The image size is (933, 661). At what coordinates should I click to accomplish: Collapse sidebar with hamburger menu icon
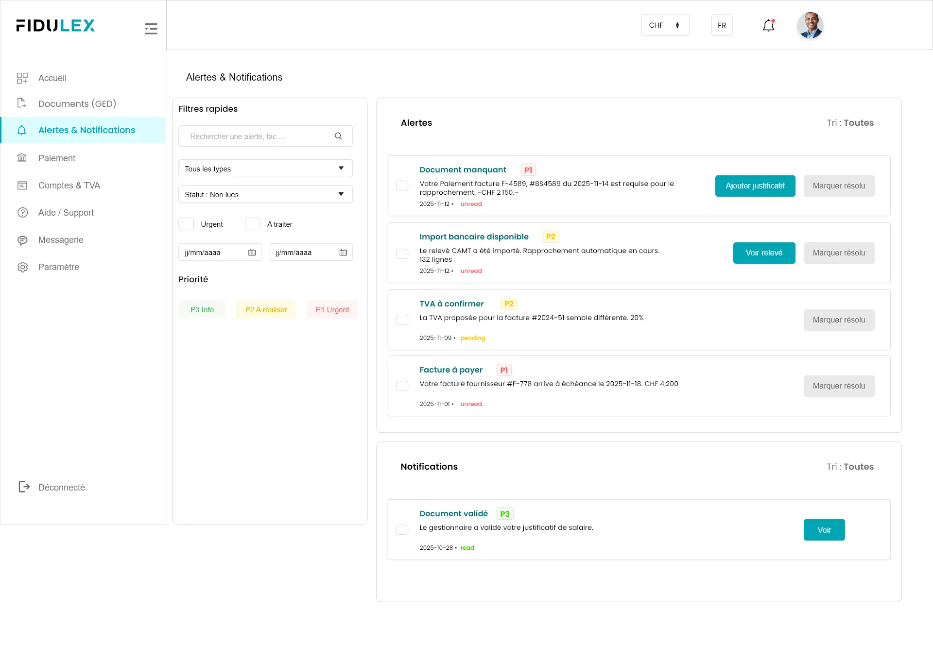[151, 29]
